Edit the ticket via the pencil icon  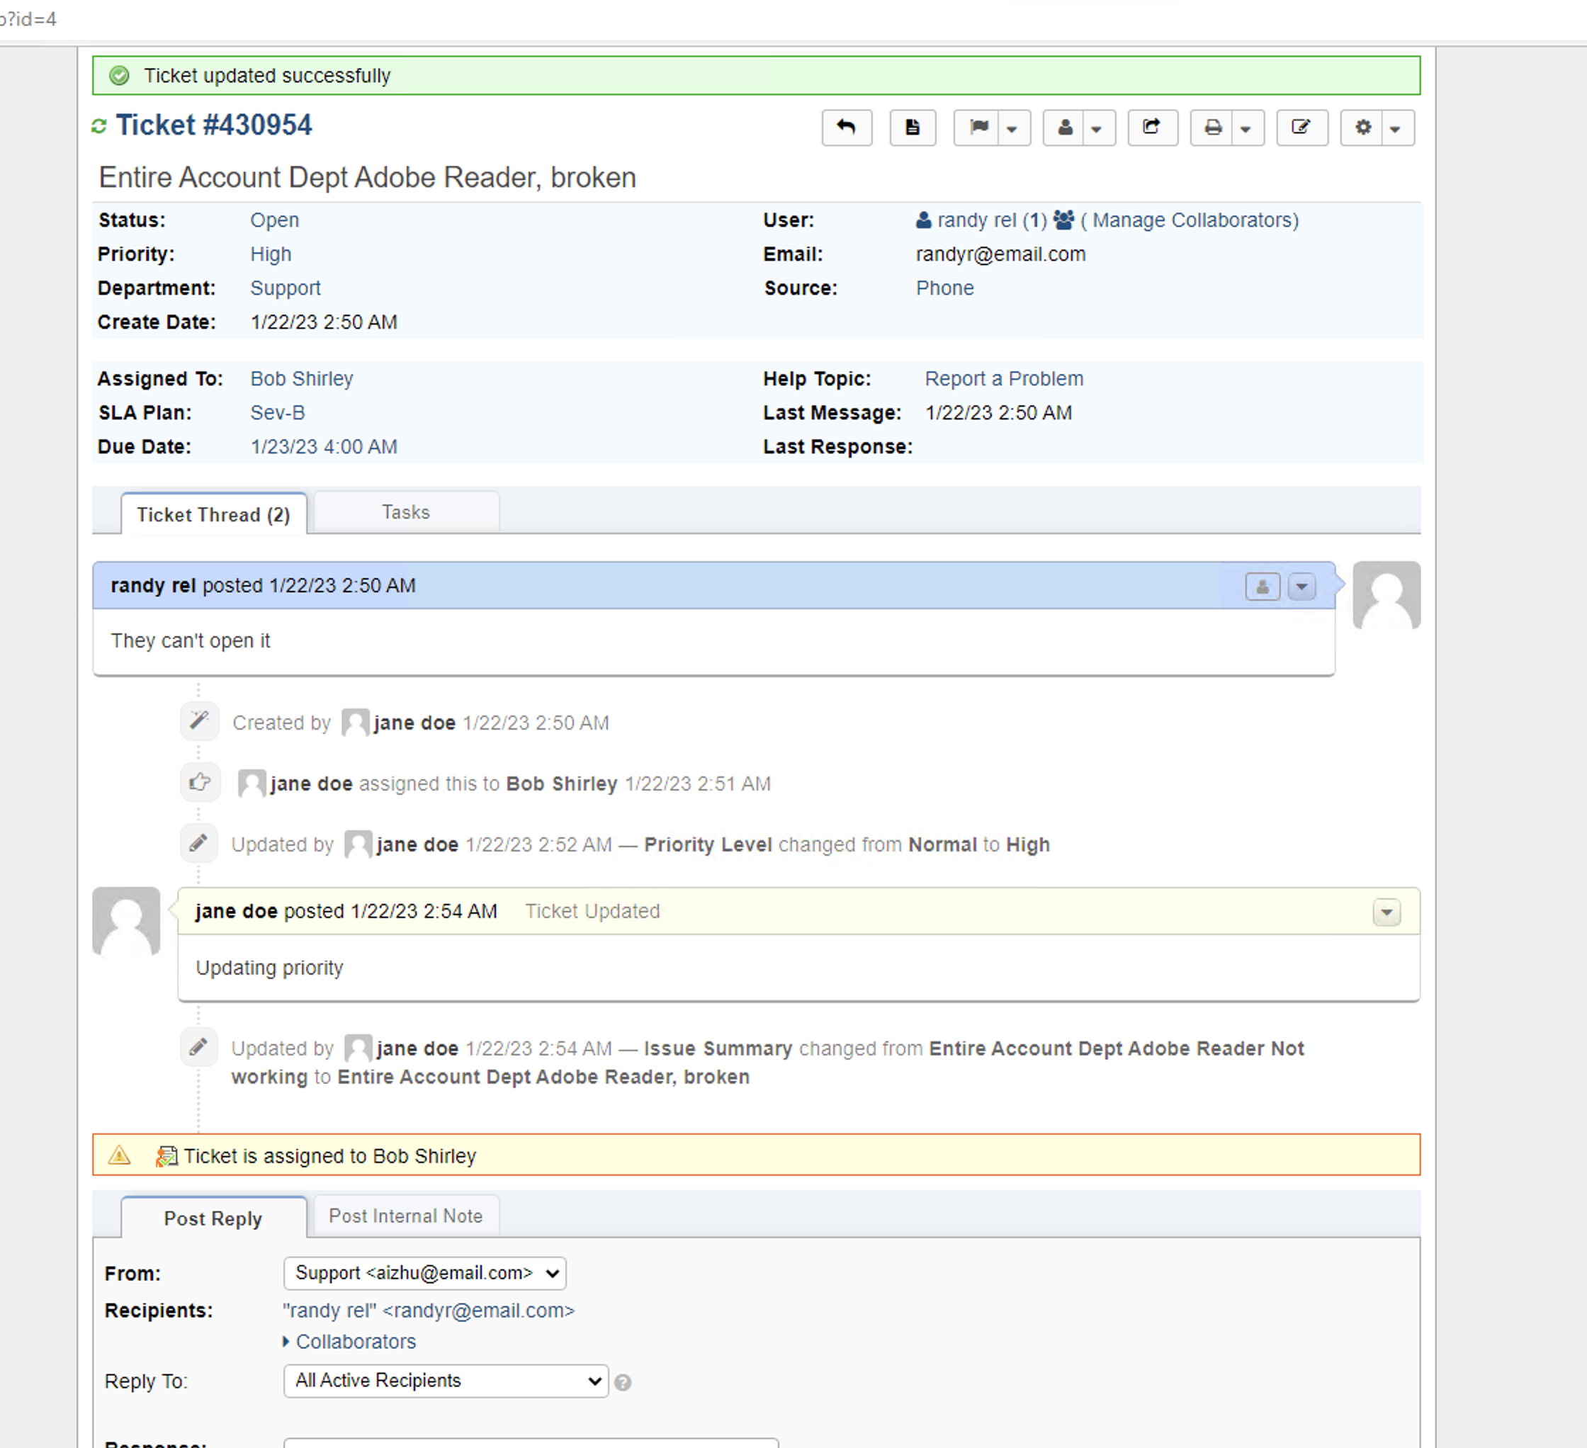tap(1302, 128)
